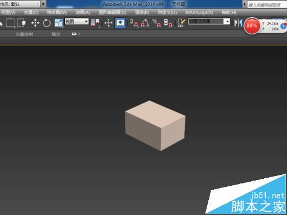Click the keyword search input field
287x215 pixels.
click(x=267, y=5)
